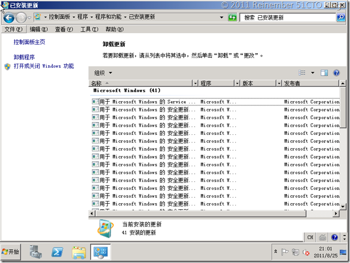This screenshot has height=263, width=350.
Task: Open recent pages dropdown beside Forward arrow
Action: 29,17
